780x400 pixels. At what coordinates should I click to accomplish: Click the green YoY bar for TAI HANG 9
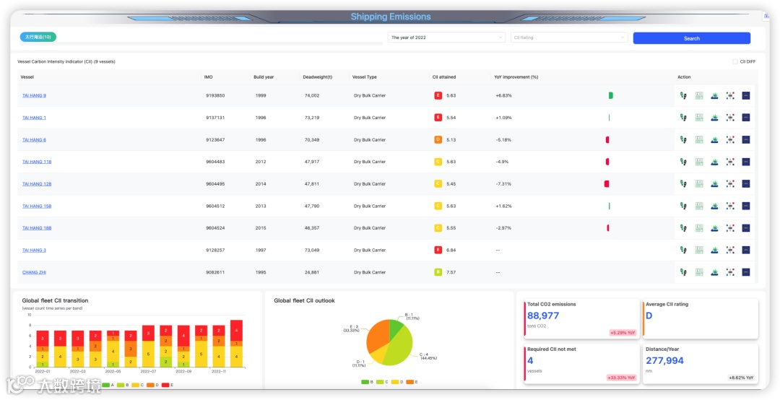[x=611, y=95]
